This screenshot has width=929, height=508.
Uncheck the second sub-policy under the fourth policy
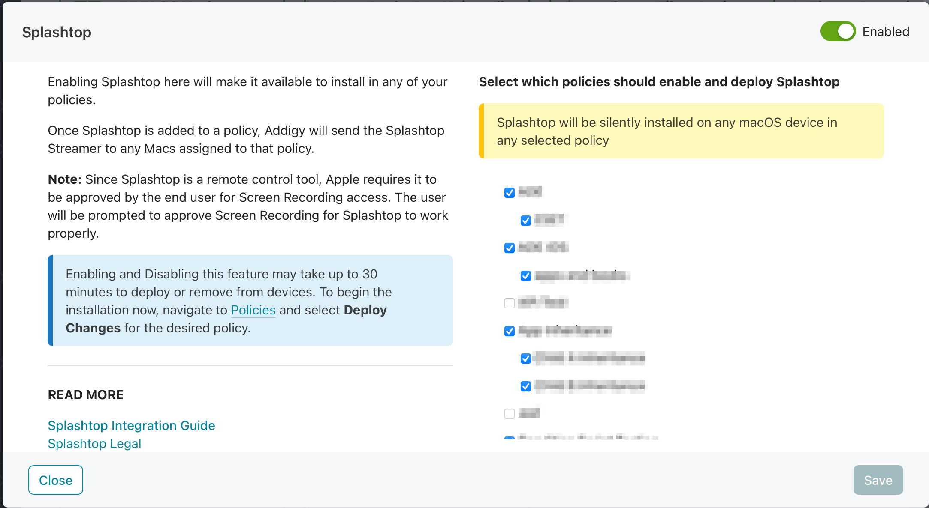point(525,386)
